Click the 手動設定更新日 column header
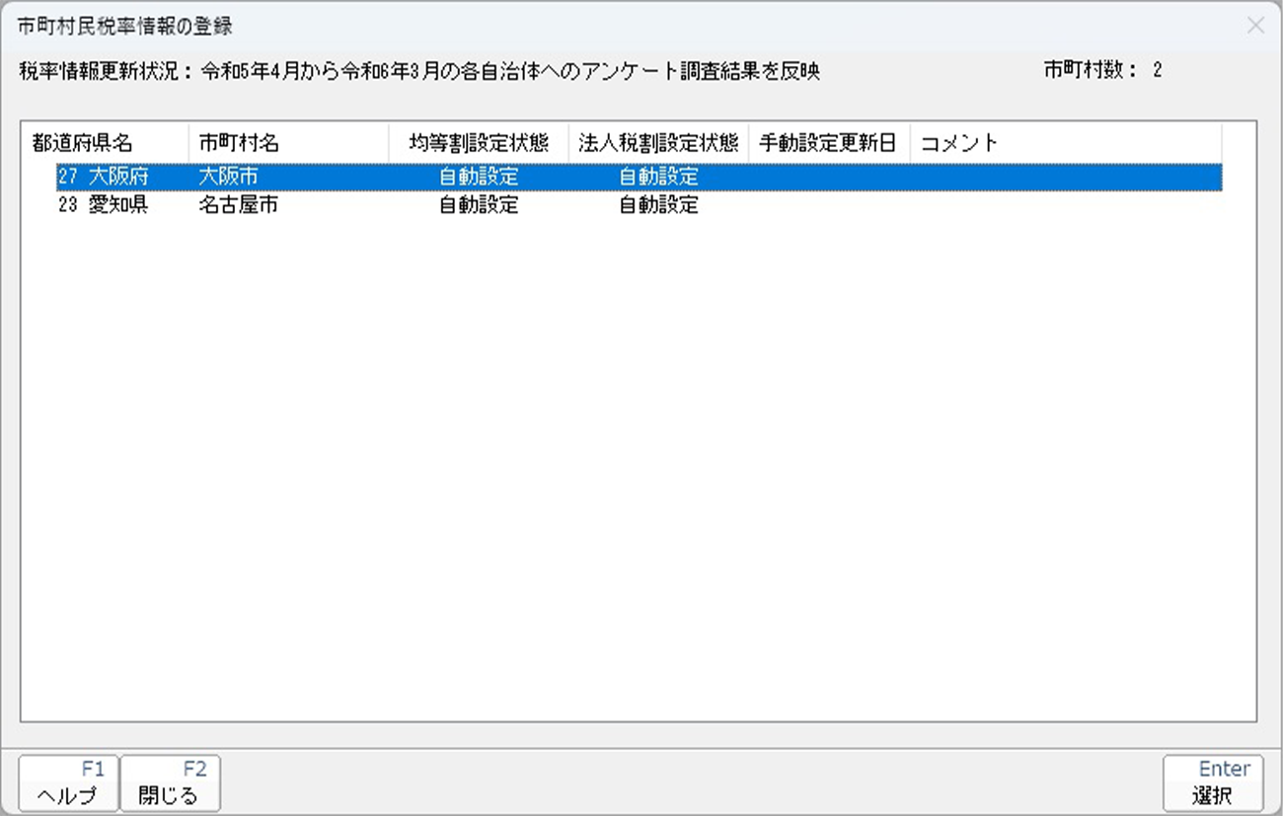Viewport: 1283px width, 816px height. tap(828, 143)
